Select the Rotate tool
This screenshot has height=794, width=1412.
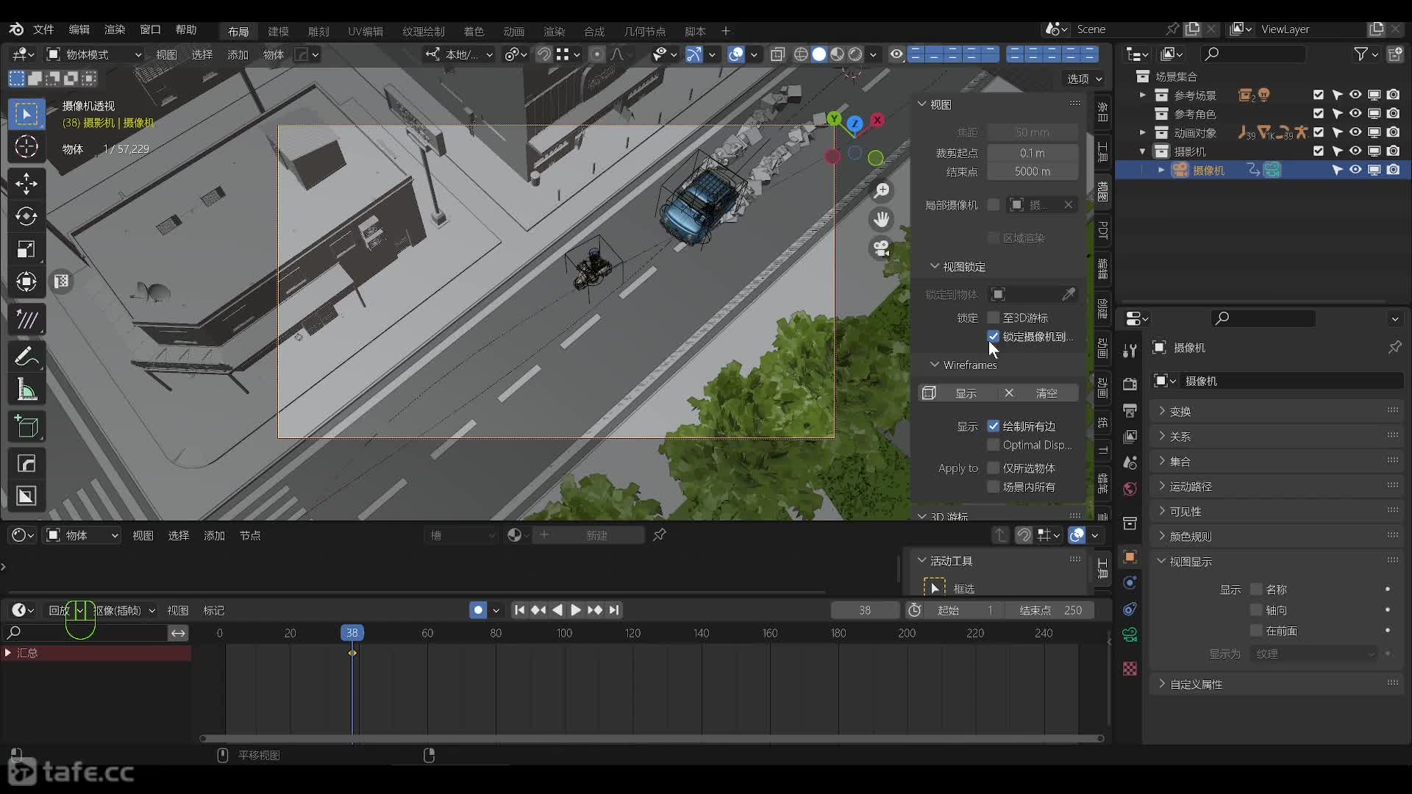point(26,216)
